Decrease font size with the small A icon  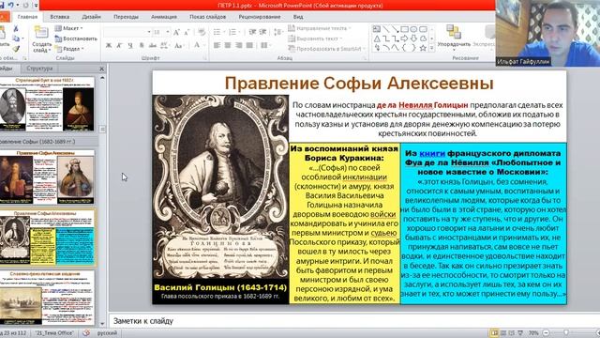[x=187, y=33]
